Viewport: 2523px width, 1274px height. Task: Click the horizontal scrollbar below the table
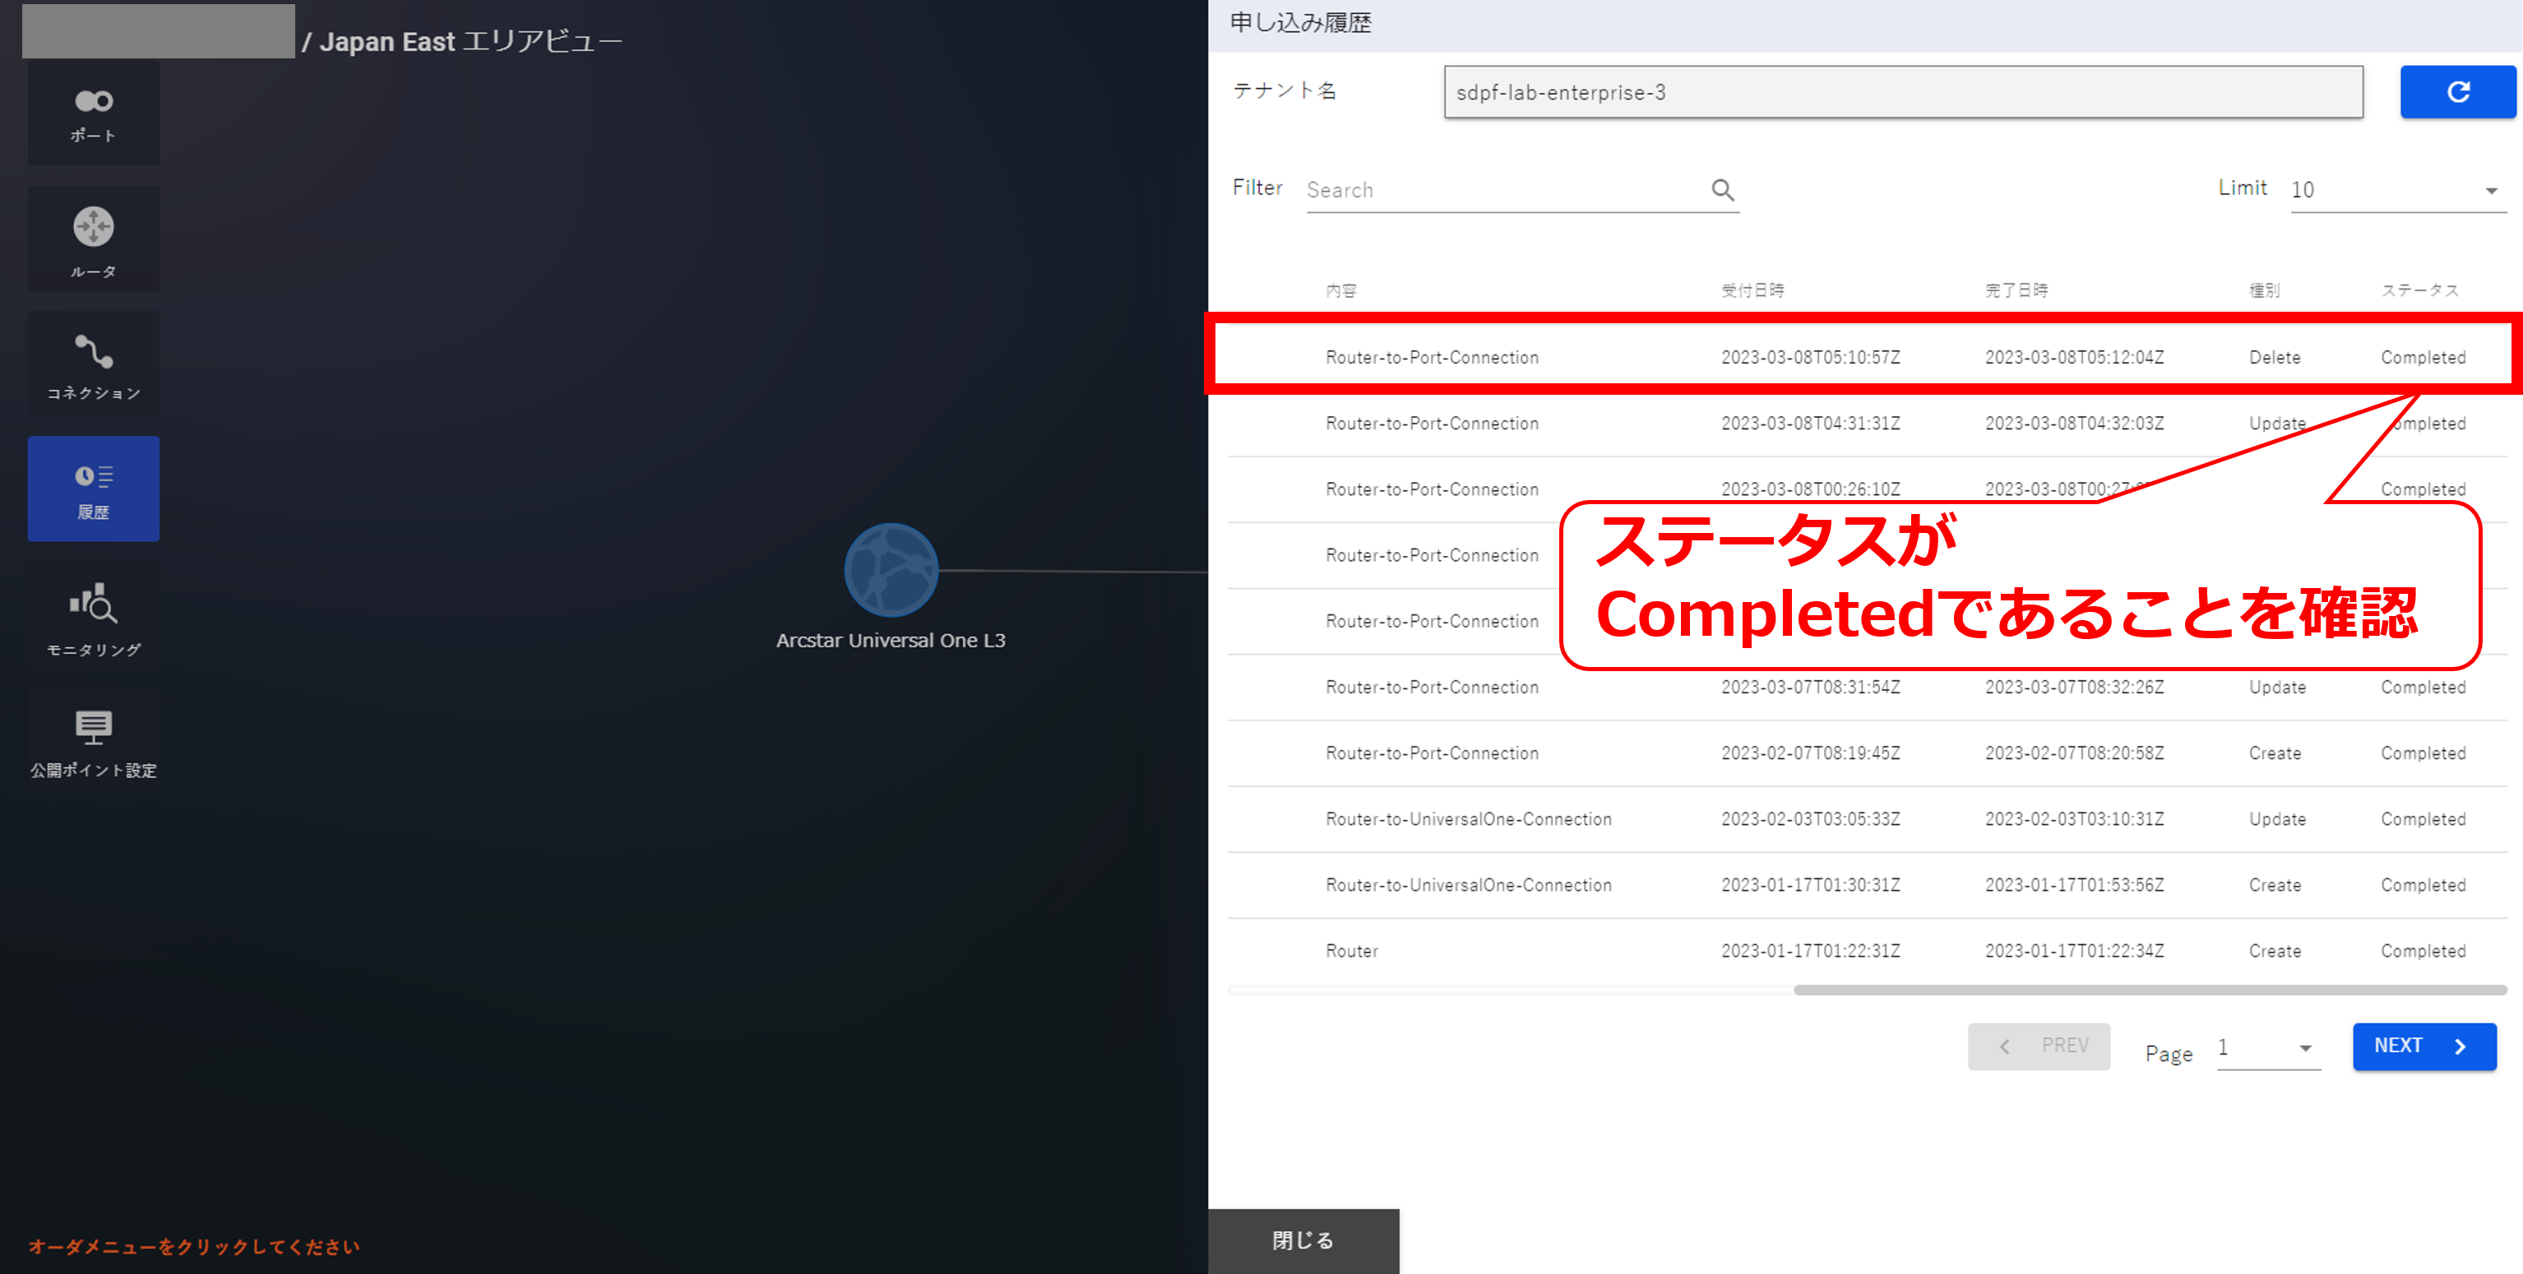point(2149,990)
